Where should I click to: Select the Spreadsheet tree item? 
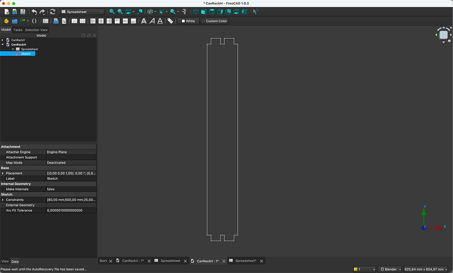29,49
